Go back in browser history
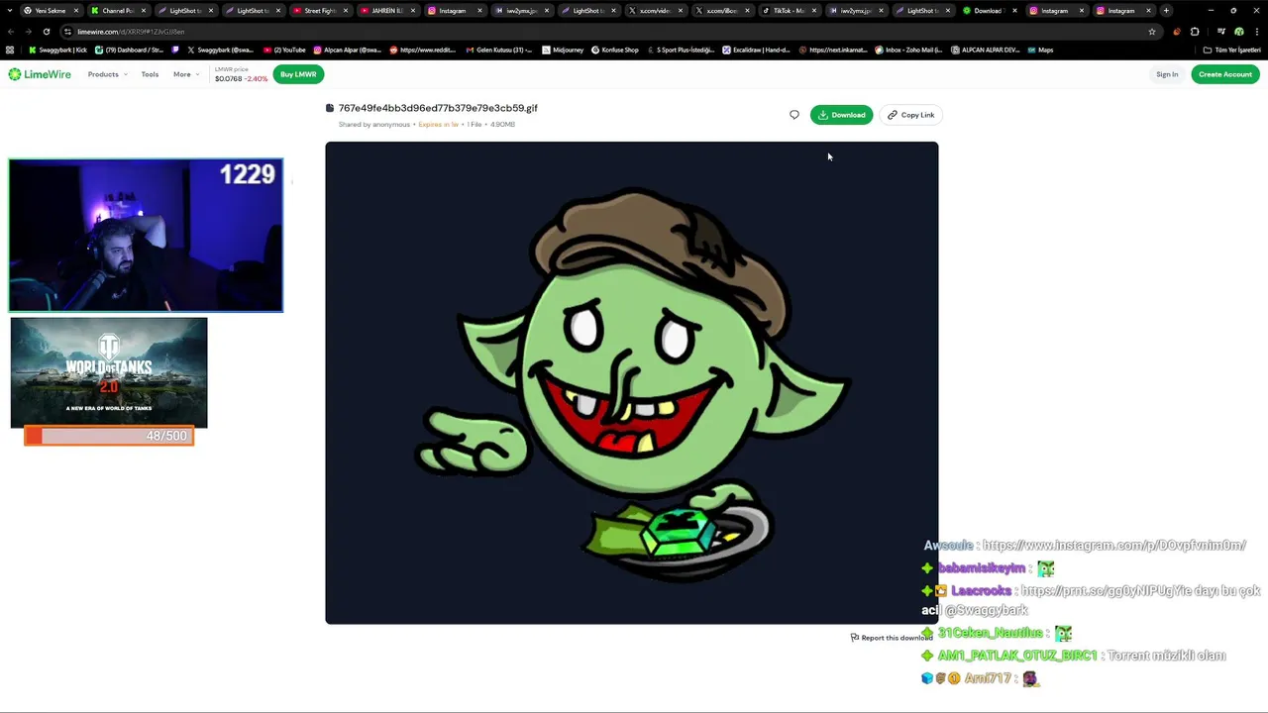Screen dimensions: 1268x713 tap(10, 32)
